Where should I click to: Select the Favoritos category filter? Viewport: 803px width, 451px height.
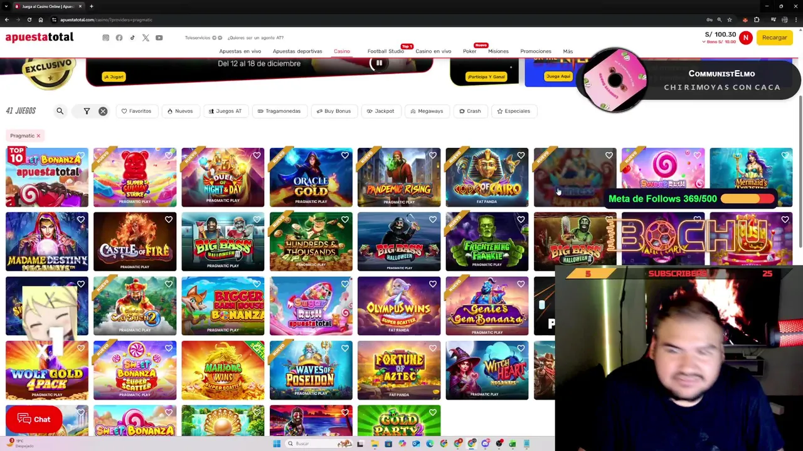tap(136, 111)
